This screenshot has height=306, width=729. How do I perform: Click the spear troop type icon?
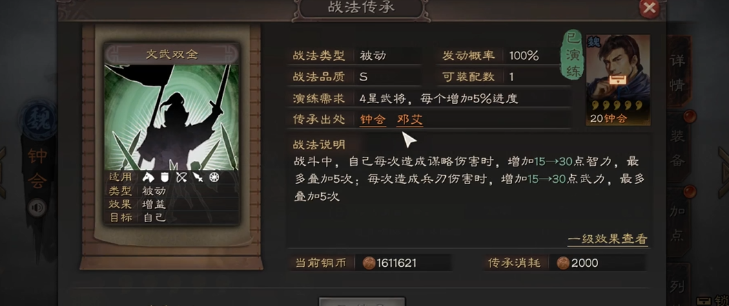198,177
